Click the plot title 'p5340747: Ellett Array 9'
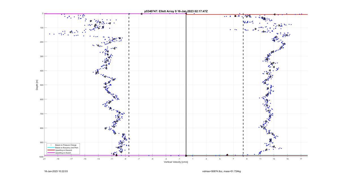Image resolution: width=340 pixels, height=176 pixels. 160,11
